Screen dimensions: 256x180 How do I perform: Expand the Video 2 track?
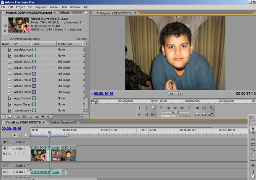(13, 142)
